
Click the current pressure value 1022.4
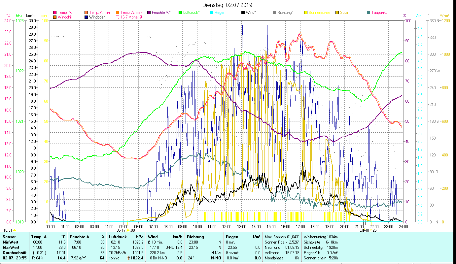pos(137,258)
